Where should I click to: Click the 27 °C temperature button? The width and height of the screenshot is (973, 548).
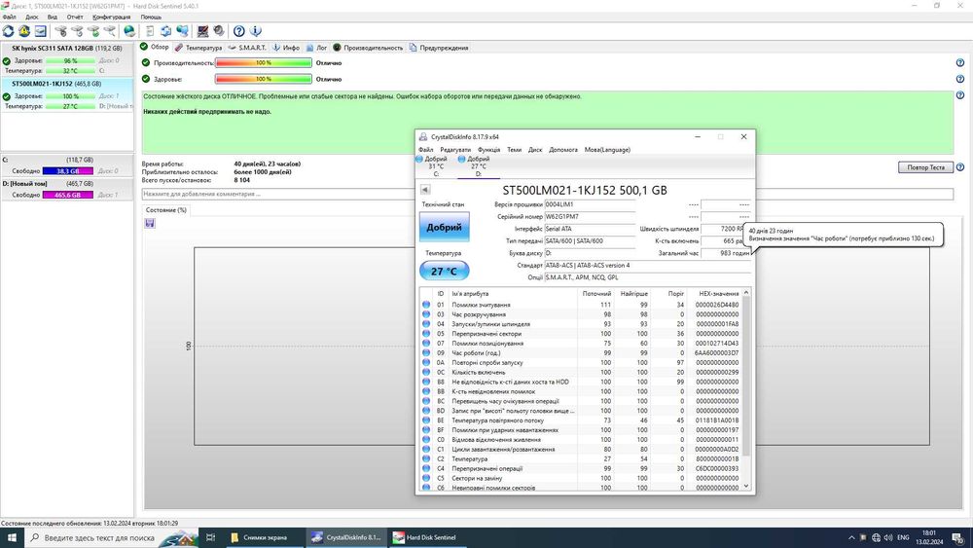click(444, 272)
